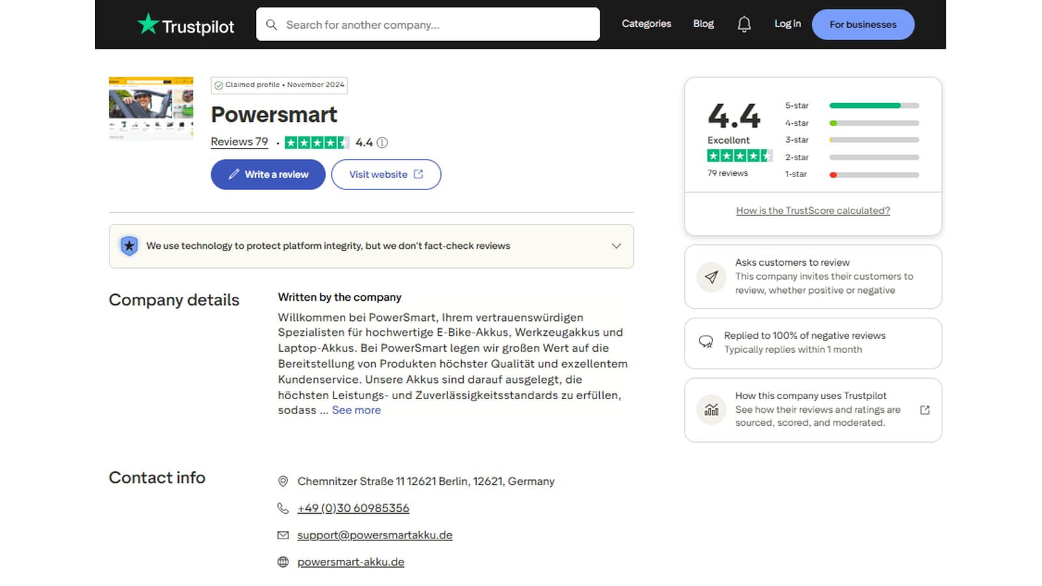The width and height of the screenshot is (1042, 586).
Task: Click the shield star integrity icon
Action: [129, 246]
